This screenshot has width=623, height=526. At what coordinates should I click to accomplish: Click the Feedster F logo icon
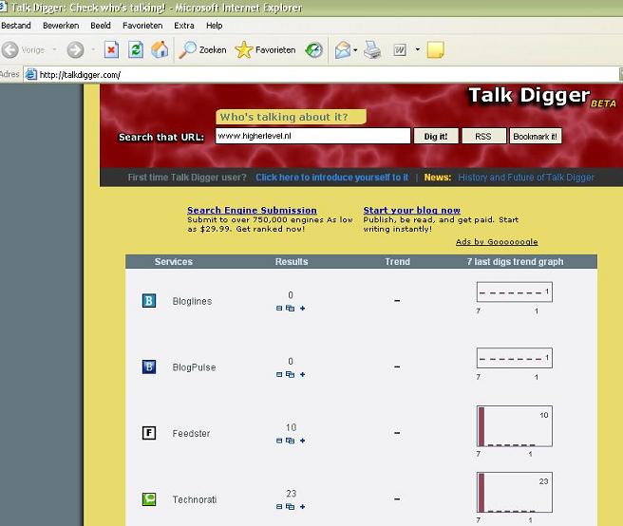click(149, 433)
